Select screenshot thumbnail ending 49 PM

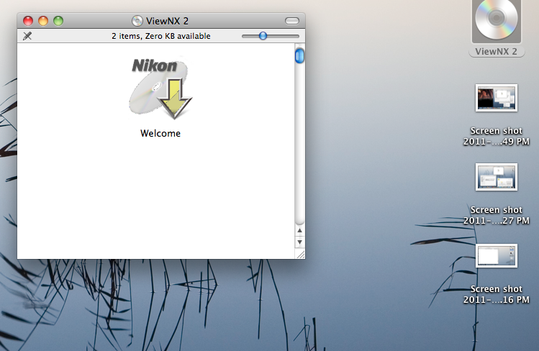tap(497, 98)
